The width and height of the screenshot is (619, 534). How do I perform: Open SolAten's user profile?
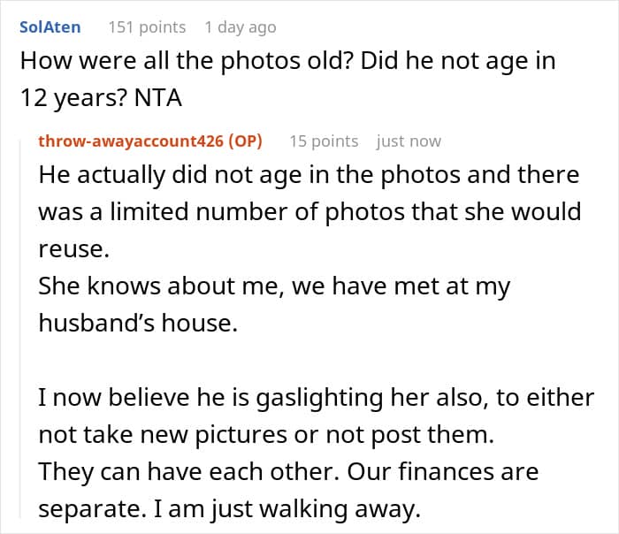coord(50,27)
